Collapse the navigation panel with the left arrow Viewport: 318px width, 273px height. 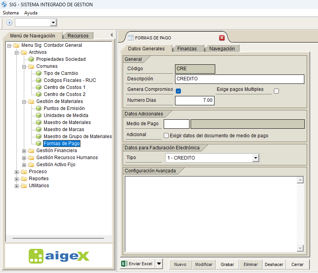coord(112,35)
